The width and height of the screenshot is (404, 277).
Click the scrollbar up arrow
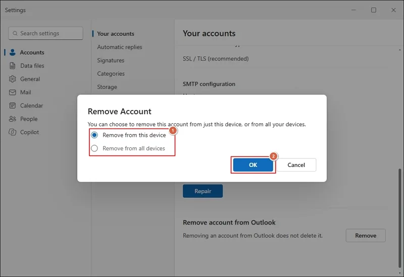(399, 50)
